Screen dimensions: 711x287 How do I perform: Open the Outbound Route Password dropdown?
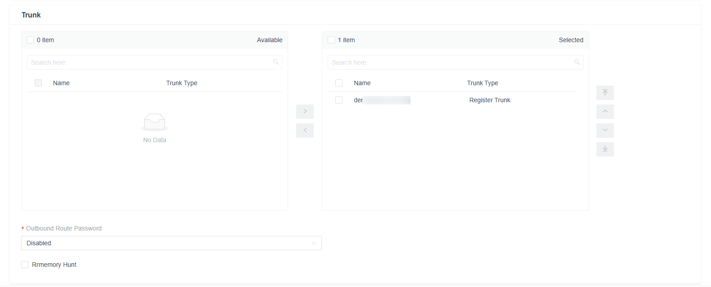pos(171,243)
